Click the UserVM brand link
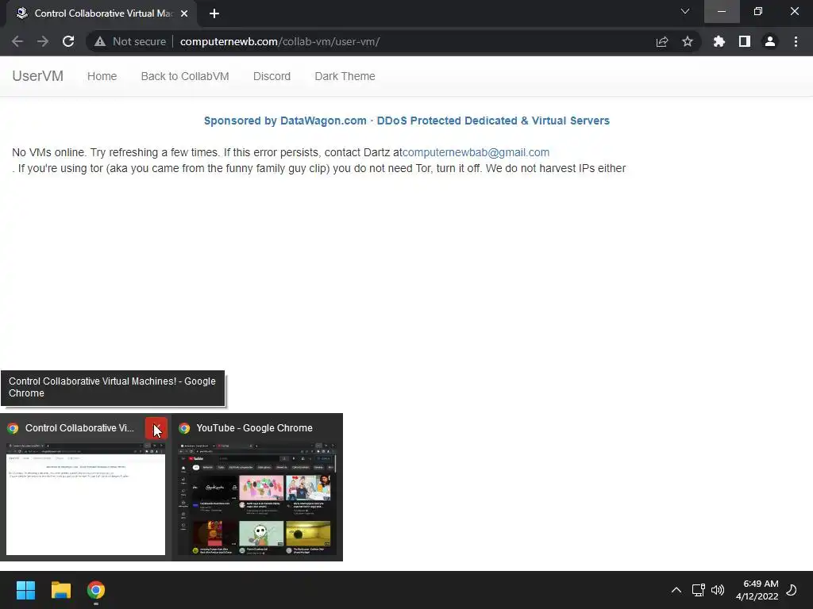This screenshot has width=813, height=609. pyautogui.click(x=38, y=76)
